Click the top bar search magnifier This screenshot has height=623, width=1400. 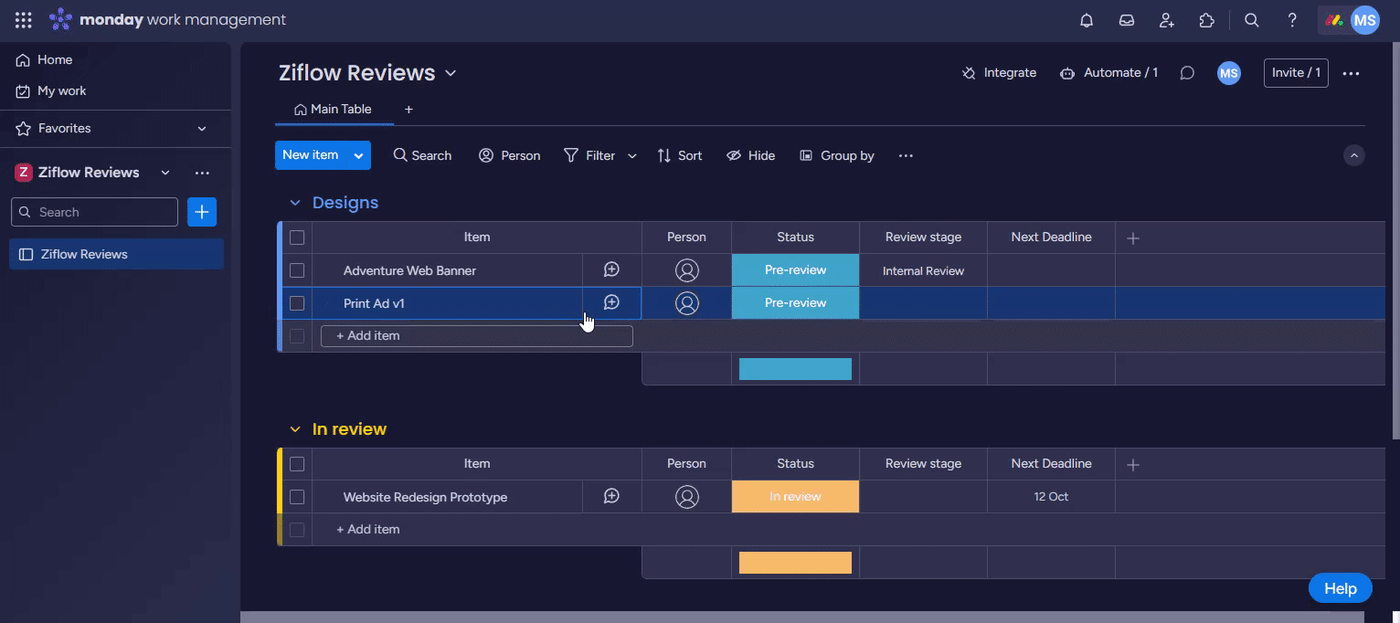pyautogui.click(x=1252, y=20)
